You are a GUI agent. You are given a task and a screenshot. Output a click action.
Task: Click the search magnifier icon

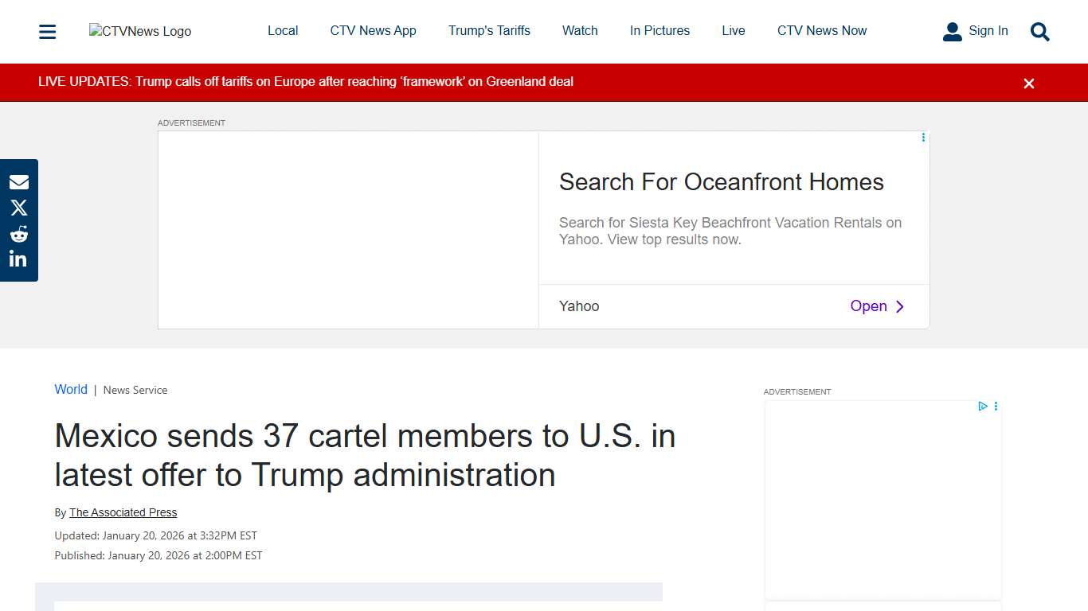[1039, 32]
